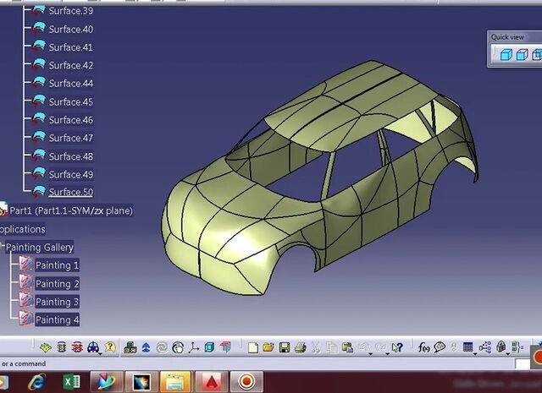Click the blue tree-shaped toolbar icon
The width and height of the screenshot is (542, 393).
pos(147,347)
